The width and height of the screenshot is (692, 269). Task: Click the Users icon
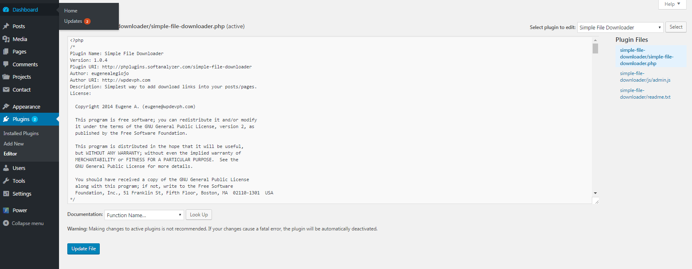pyautogui.click(x=6, y=168)
